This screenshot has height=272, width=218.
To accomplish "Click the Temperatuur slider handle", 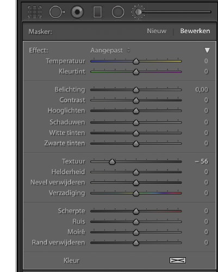I will pos(136,61).
